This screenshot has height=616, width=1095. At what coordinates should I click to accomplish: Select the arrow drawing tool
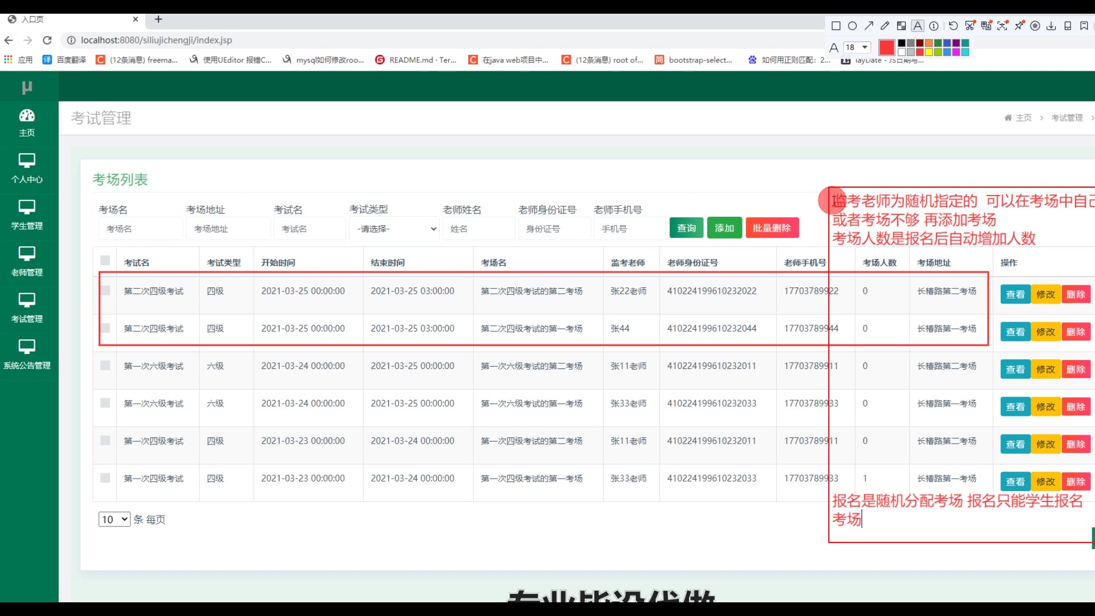pos(869,26)
